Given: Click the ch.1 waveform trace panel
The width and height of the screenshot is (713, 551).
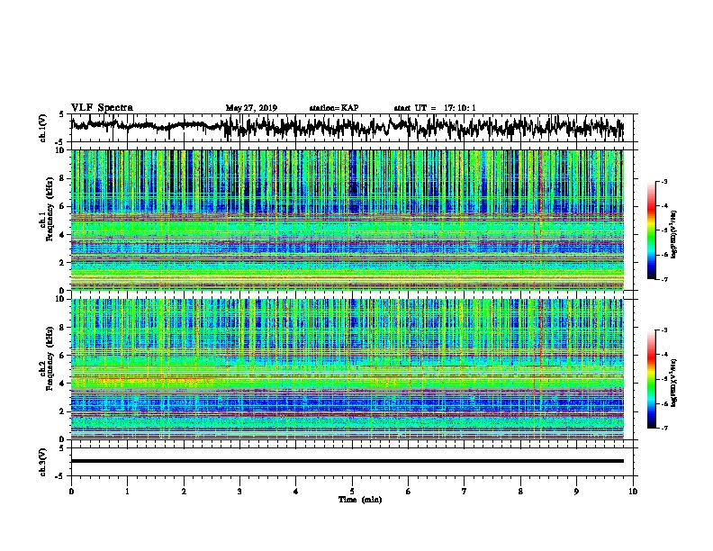Looking at the screenshot, I should 352,128.
